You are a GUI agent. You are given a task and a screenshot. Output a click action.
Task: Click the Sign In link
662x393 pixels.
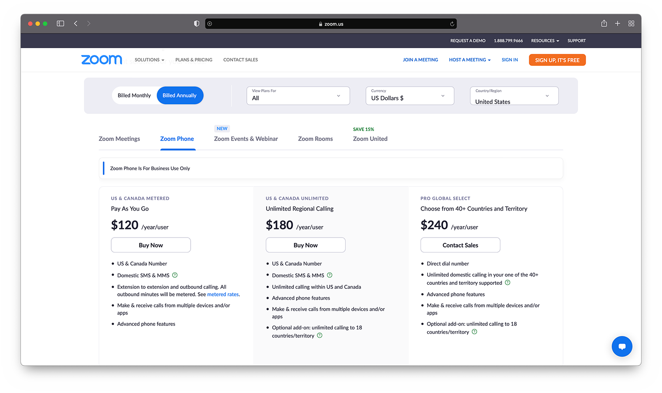click(510, 60)
